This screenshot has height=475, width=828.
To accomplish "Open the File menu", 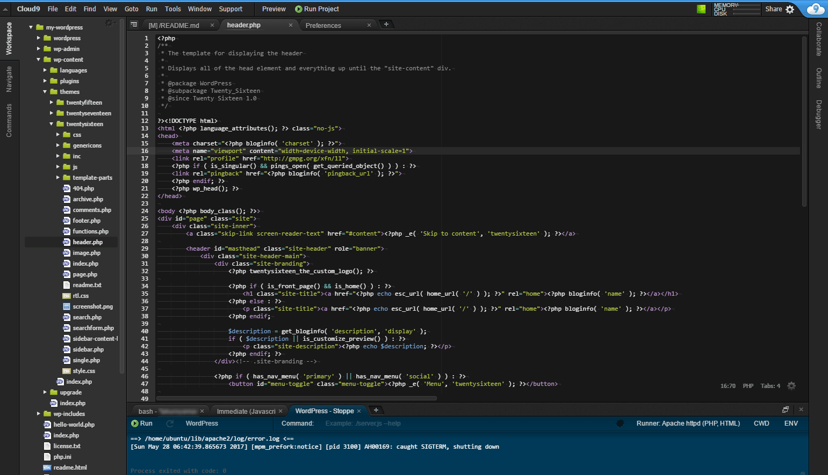I will pos(53,9).
